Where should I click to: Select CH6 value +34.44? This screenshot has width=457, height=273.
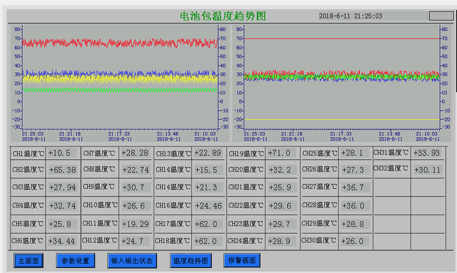62,241
